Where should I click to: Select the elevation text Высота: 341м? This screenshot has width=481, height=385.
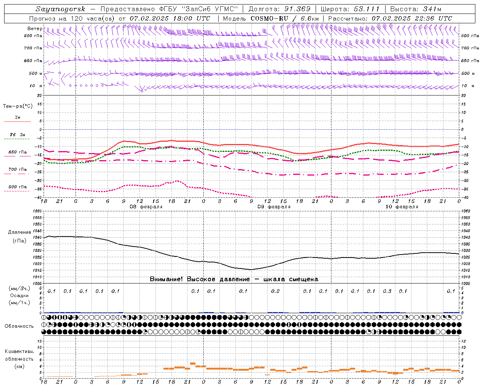coord(416,9)
